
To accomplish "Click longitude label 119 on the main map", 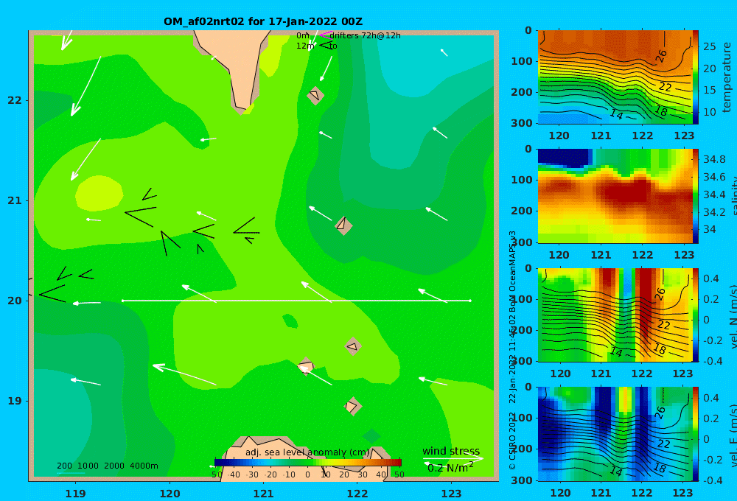I will coord(75,494).
